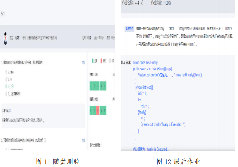Click reference answer C text
This screenshot has width=238, height=167.
tap(10, 111)
